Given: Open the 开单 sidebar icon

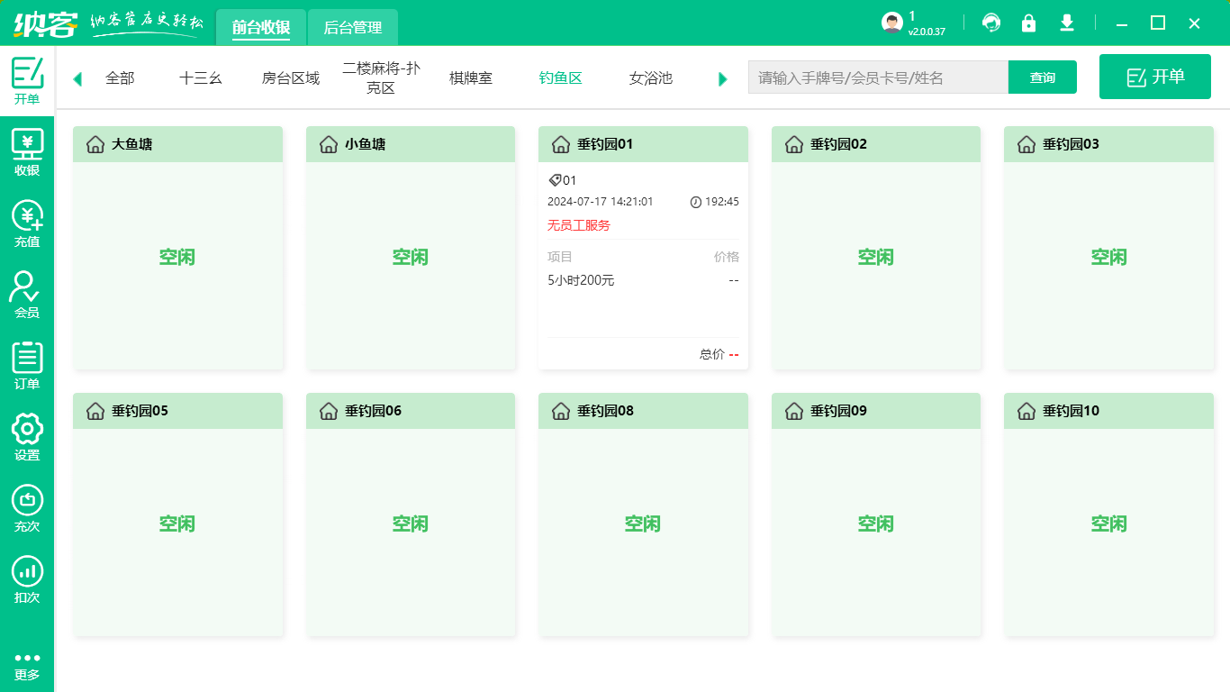Looking at the screenshot, I should click(27, 80).
